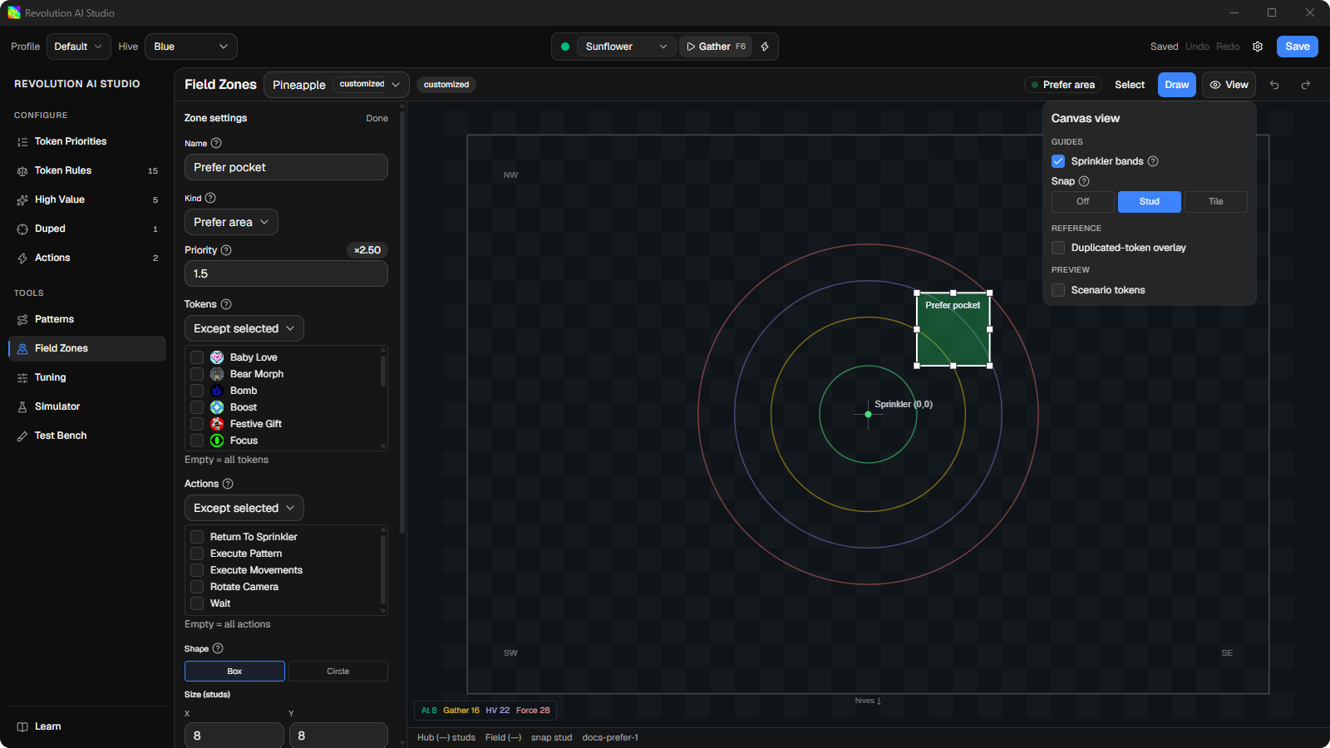Switch canvas tool to Select
Image resolution: width=1330 pixels, height=748 pixels.
point(1130,85)
